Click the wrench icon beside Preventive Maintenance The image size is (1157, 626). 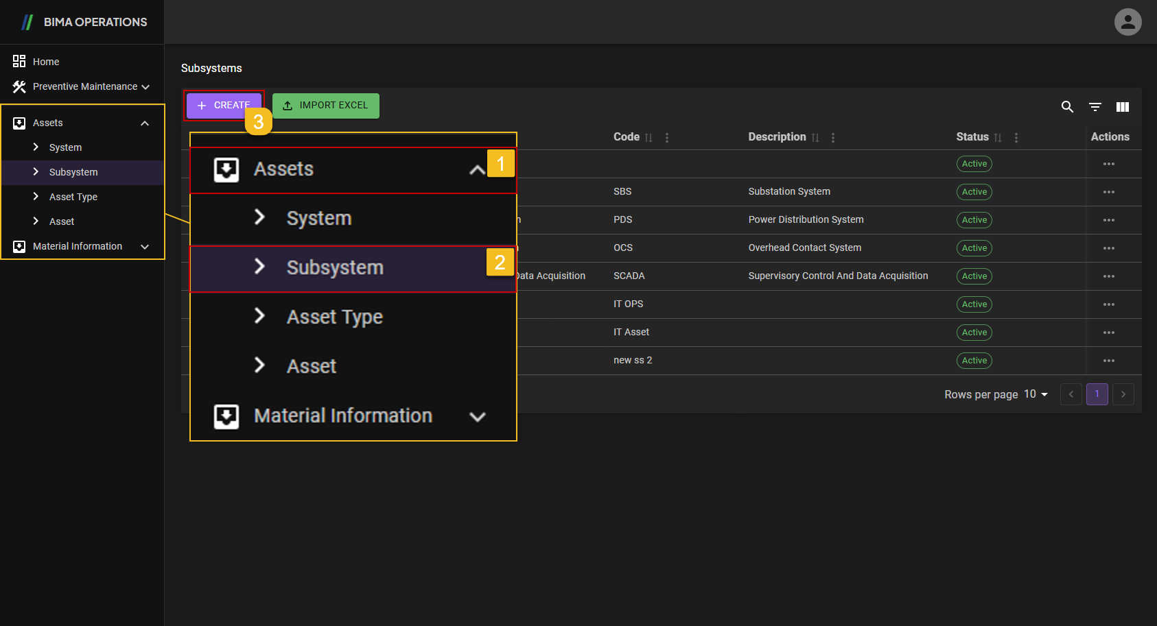(x=19, y=86)
